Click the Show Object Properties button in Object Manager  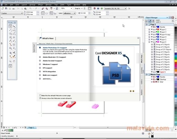click(x=146, y=21)
